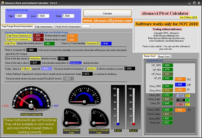
Task: Click the tendency toward value 1.3592
Action: [130, 69]
